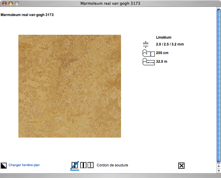221x178 pixels.
Task: Click the bold product heading 'Marmoleum real van gogh 3173'
Action: pos(27,15)
